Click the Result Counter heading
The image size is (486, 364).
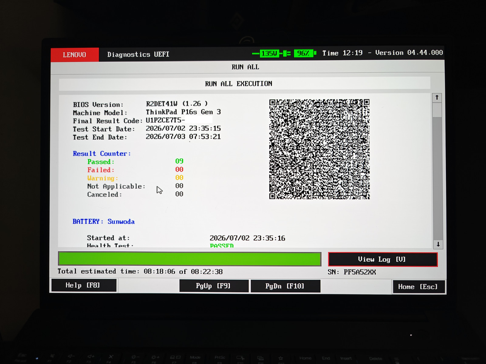point(102,154)
